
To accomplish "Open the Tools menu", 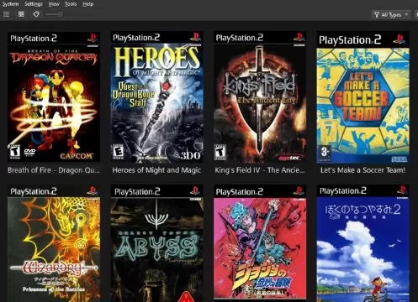I will 71,4.
